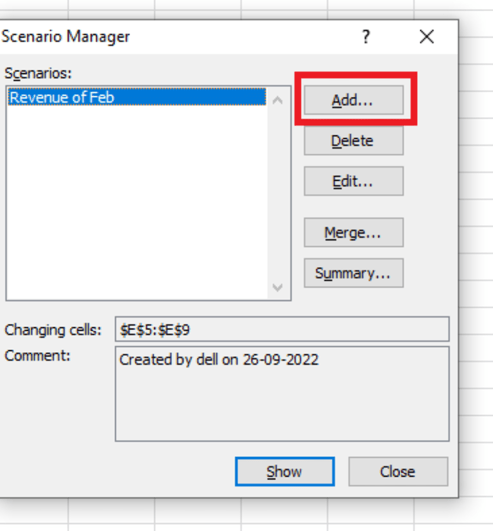
Task: Select the "Revenue of Feb" scenario
Action: click(137, 98)
